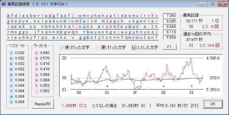Click the 37.977 秒 average value
This screenshot has width=229, height=115.
coord(194,39)
